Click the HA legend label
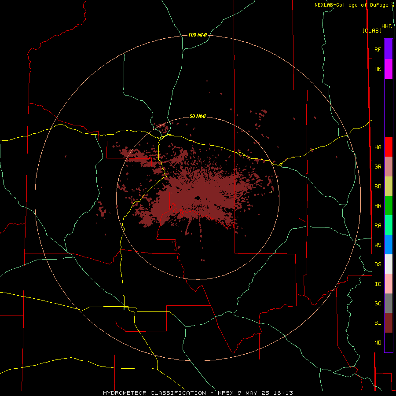The width and height of the screenshot is (396, 396). click(x=378, y=147)
